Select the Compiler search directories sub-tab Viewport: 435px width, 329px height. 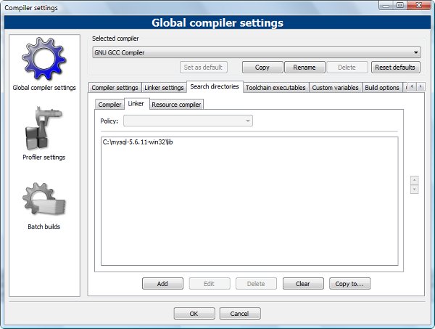pyautogui.click(x=110, y=105)
